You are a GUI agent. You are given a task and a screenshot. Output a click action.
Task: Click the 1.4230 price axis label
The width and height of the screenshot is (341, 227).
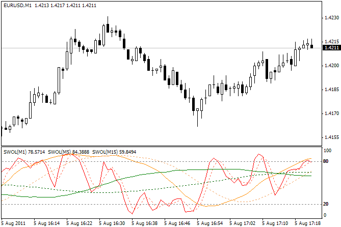tap(331, 18)
